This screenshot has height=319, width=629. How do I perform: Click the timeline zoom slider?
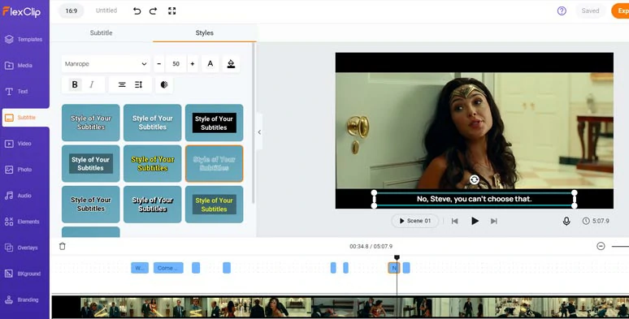pyautogui.click(x=620, y=246)
